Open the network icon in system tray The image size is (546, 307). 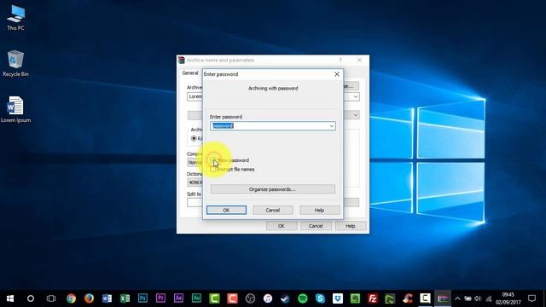[x=489, y=298]
